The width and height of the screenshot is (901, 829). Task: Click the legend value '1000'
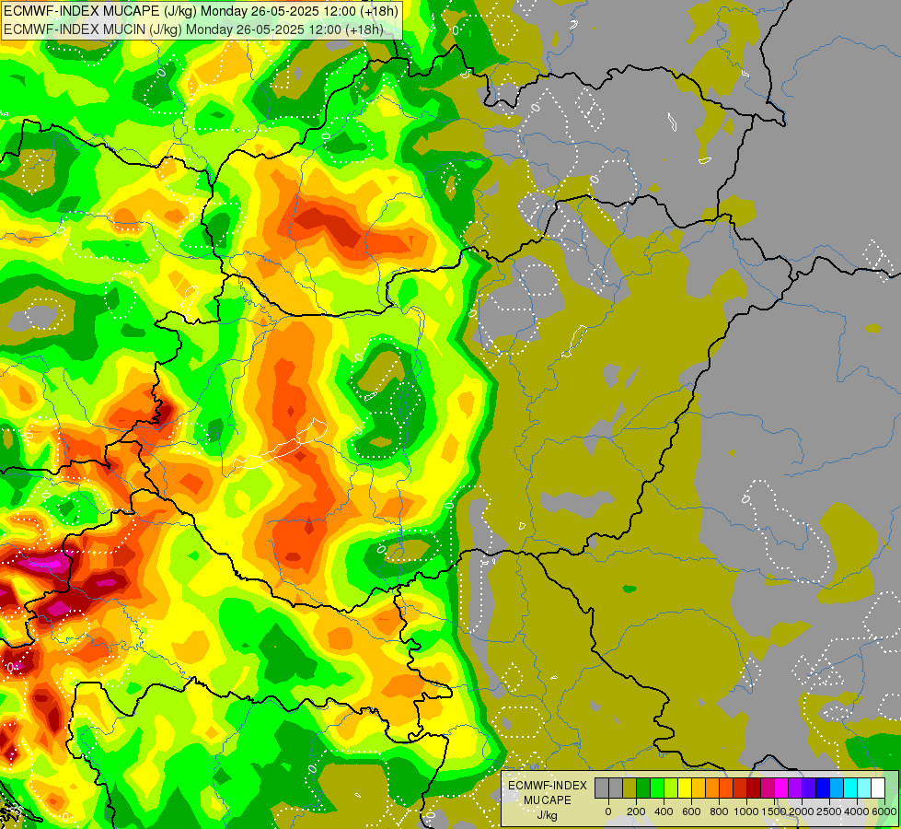[x=746, y=811]
